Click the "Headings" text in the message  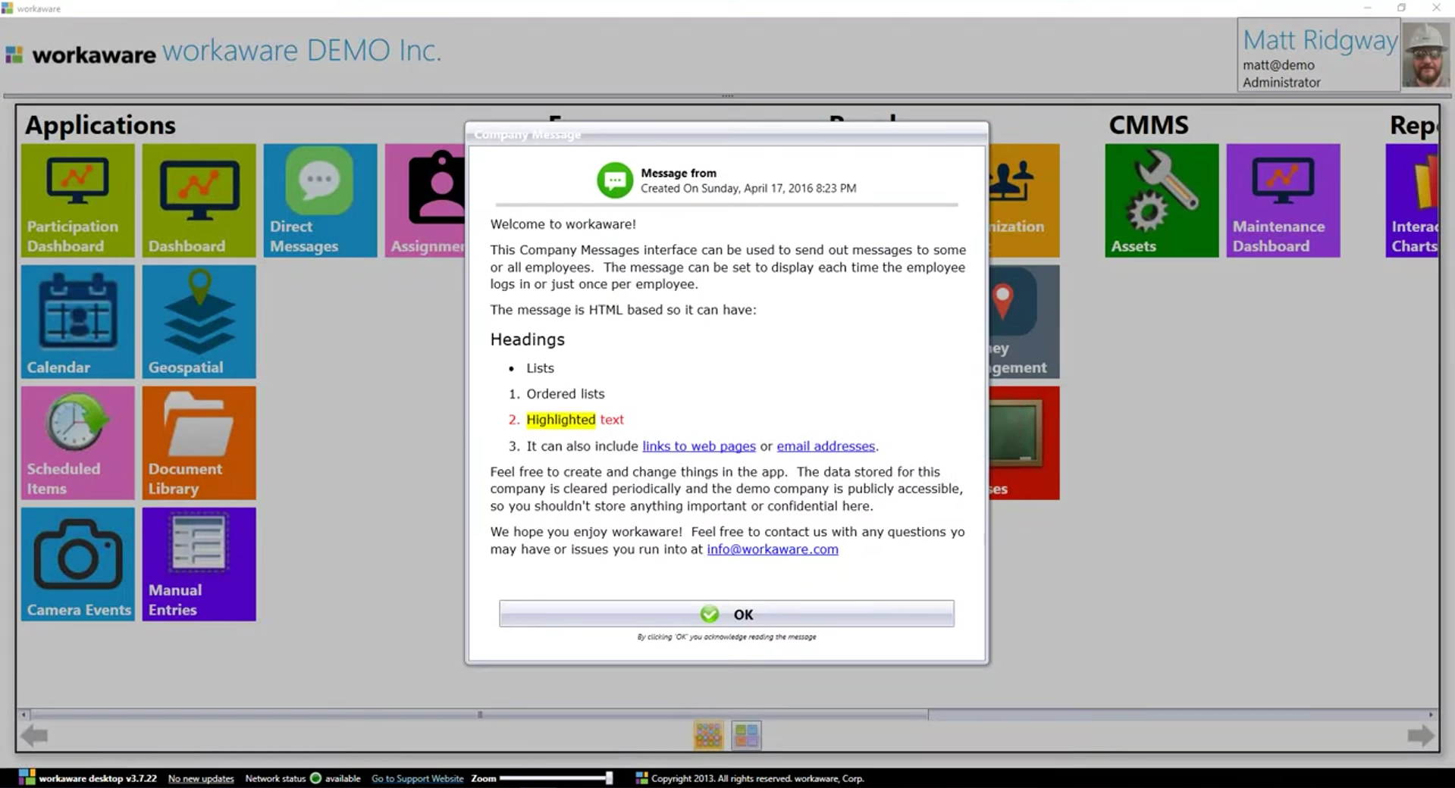click(x=528, y=339)
